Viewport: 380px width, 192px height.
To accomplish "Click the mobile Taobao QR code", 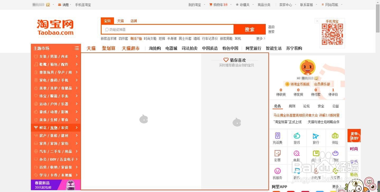I will pyautogui.click(x=332, y=34).
